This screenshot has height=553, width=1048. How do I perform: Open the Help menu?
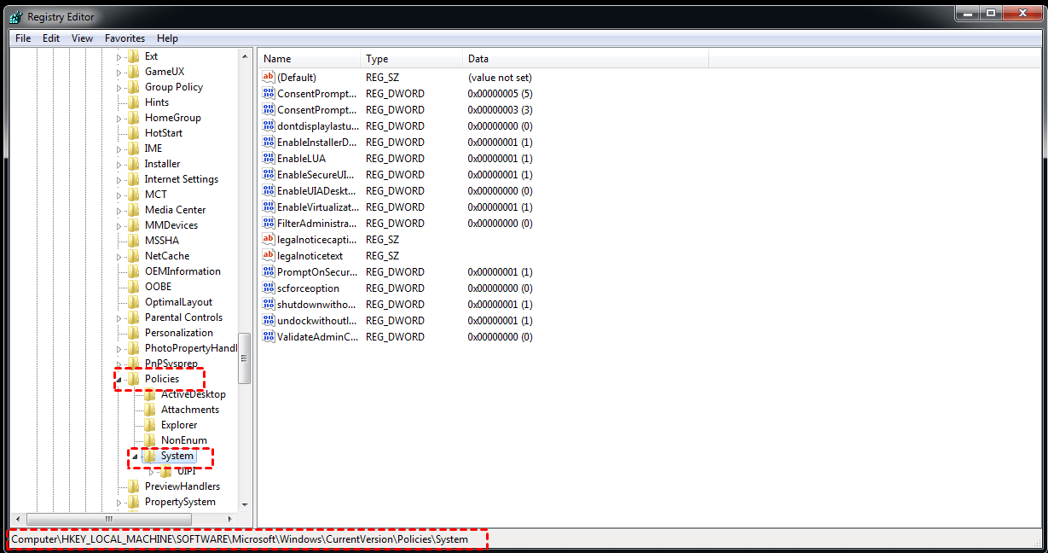(168, 38)
